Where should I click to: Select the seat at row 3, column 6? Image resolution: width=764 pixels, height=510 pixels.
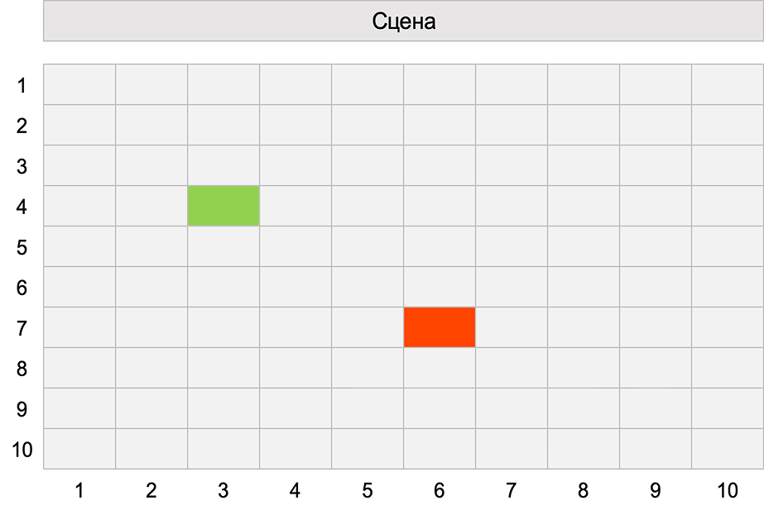440,165
